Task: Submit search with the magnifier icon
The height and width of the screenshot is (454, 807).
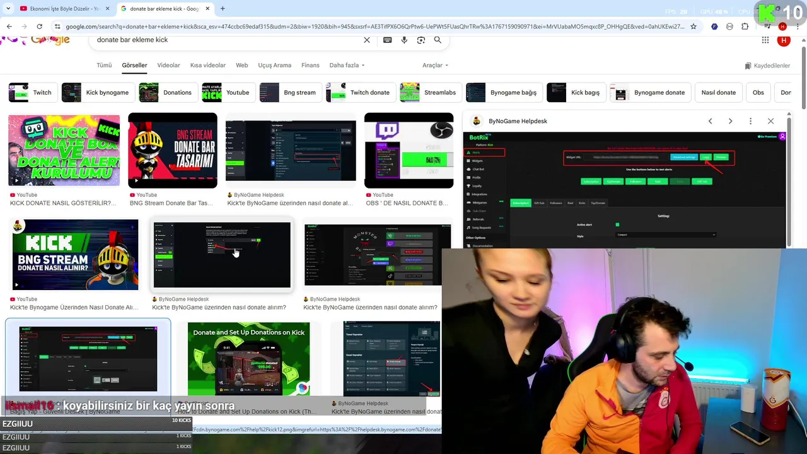Action: tap(438, 40)
